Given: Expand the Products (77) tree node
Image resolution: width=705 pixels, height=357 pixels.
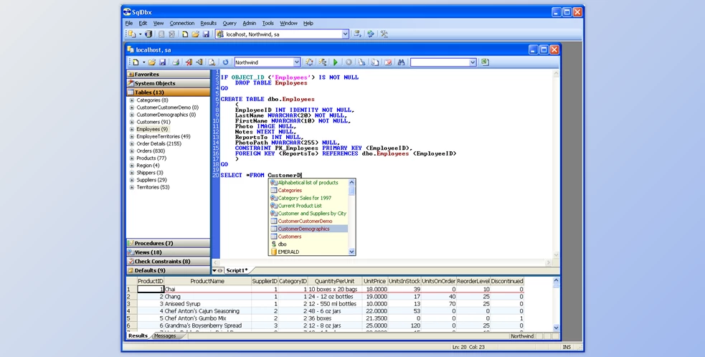Looking at the screenshot, I should [132, 158].
